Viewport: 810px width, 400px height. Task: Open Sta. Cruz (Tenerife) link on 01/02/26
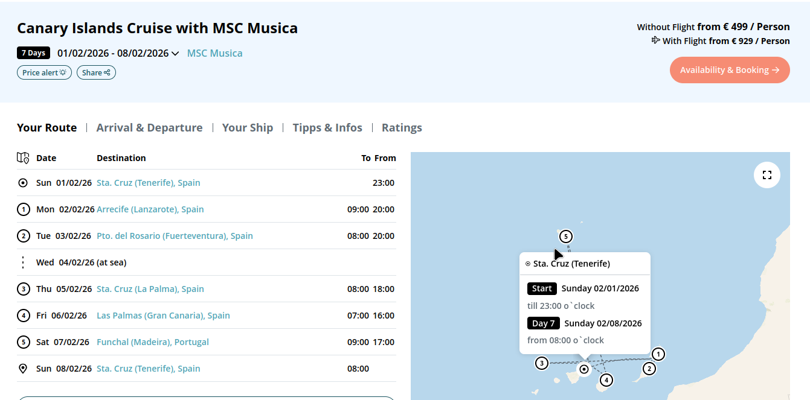point(148,183)
